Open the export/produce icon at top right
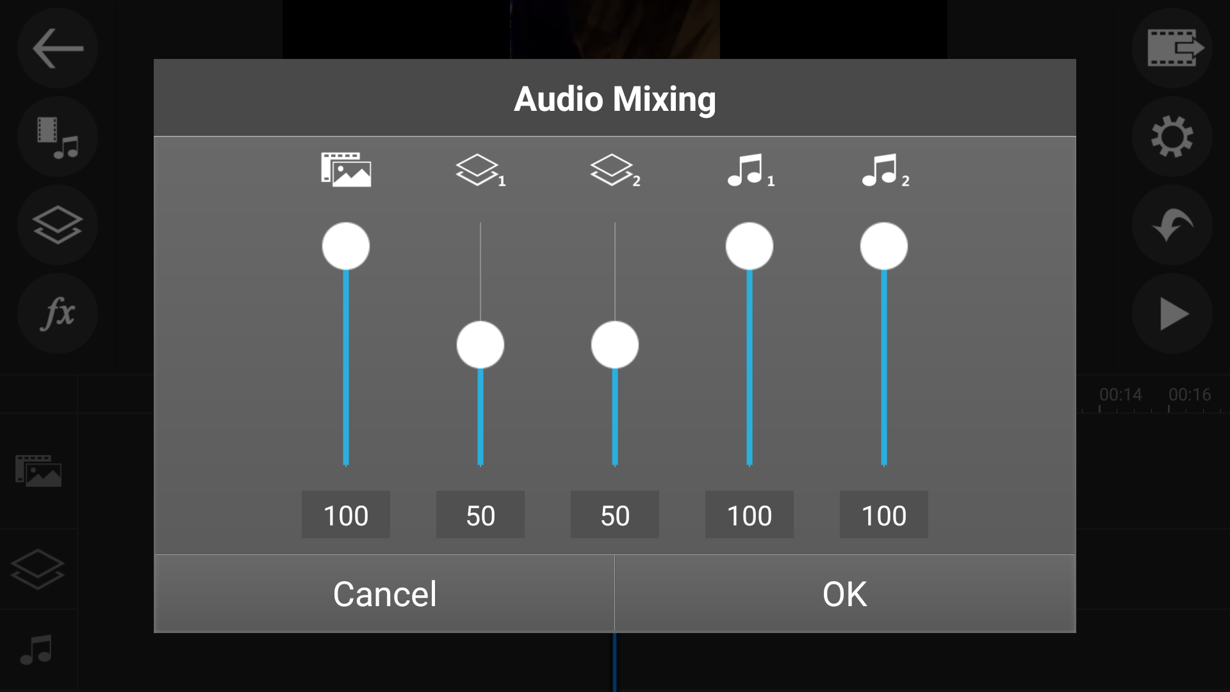Screen dimensions: 1230x692 pos(1172,48)
